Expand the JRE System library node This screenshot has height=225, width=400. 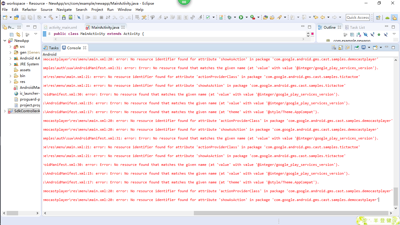click(x=10, y=64)
